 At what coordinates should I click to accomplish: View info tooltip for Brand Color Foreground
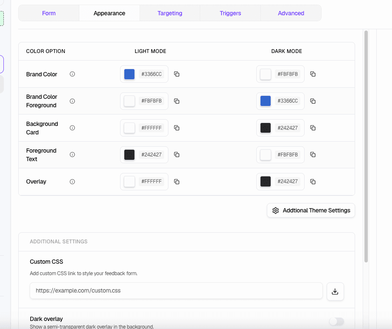tap(72, 101)
